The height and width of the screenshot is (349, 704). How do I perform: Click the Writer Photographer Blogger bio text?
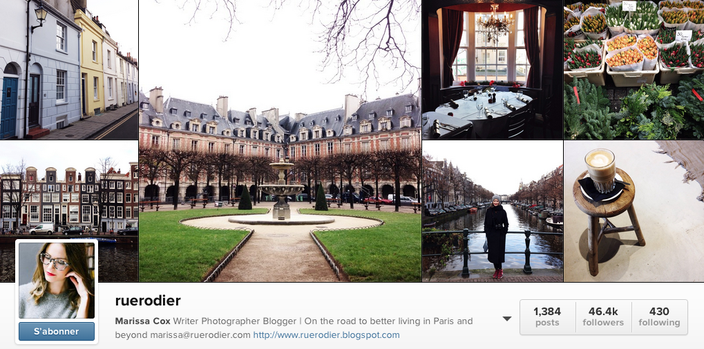(x=235, y=321)
